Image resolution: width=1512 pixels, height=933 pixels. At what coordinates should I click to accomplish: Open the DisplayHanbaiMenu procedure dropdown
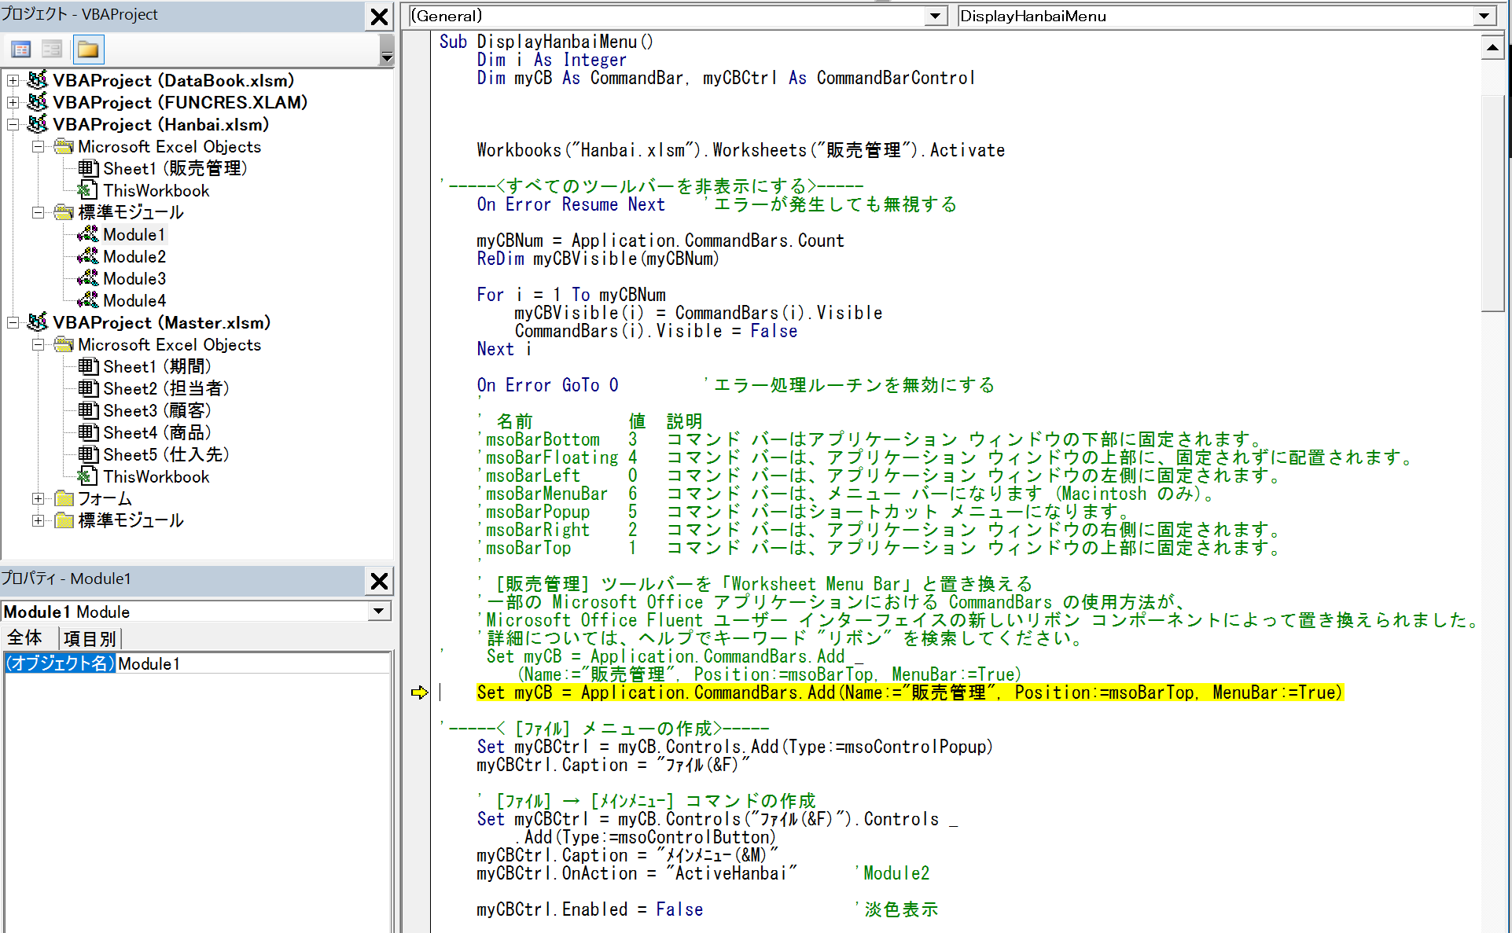1484,16
